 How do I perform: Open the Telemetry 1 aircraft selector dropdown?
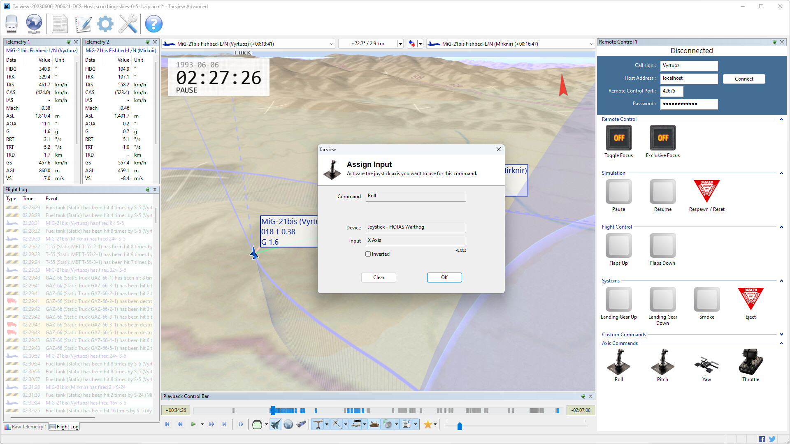click(x=332, y=43)
